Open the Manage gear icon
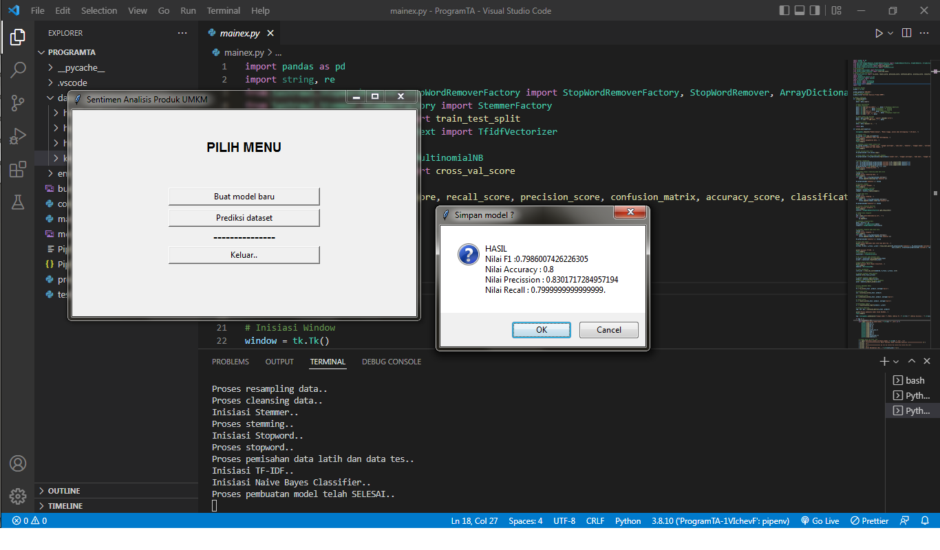The width and height of the screenshot is (940, 550). pyautogui.click(x=18, y=496)
